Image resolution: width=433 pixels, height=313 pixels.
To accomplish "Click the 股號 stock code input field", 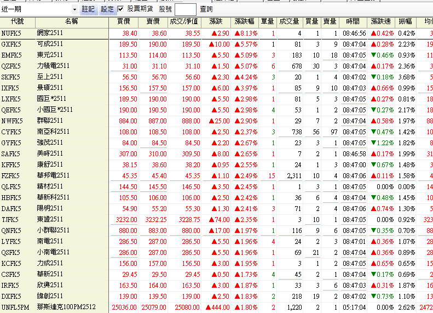I will pos(185,9).
